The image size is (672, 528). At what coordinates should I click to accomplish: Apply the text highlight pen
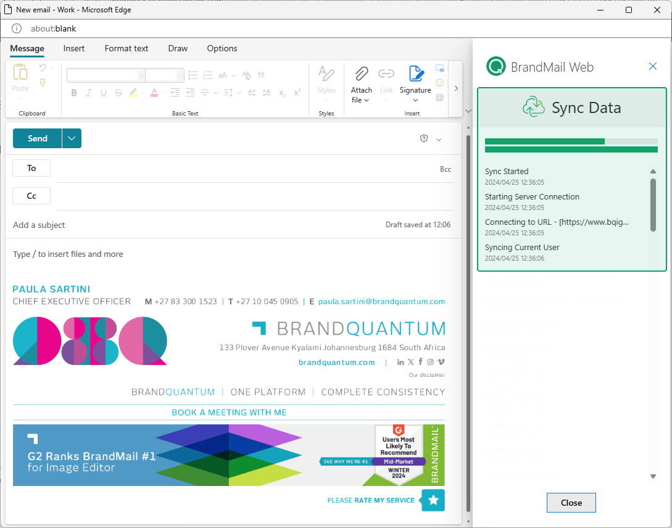click(x=133, y=93)
